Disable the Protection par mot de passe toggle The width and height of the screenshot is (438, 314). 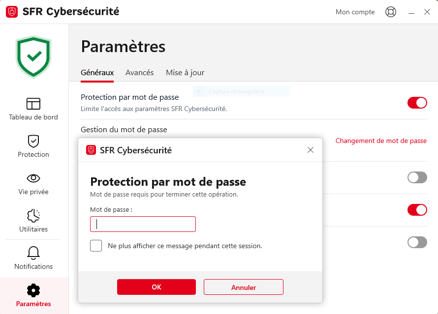tap(417, 103)
